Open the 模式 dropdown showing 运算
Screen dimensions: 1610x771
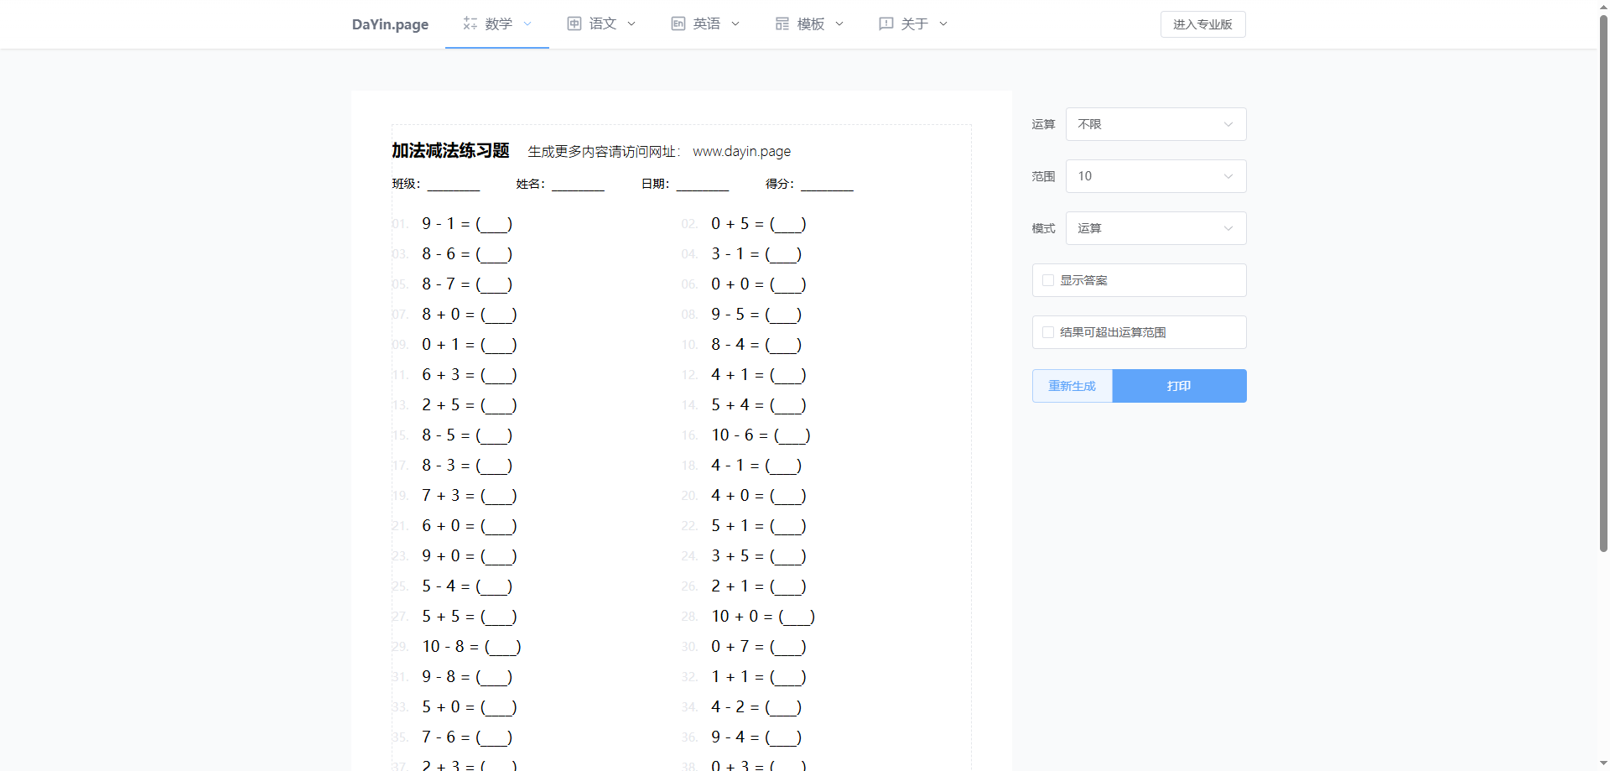(1156, 228)
